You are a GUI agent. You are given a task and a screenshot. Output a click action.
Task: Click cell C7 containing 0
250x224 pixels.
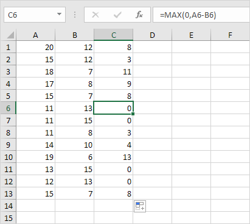tap(113, 120)
